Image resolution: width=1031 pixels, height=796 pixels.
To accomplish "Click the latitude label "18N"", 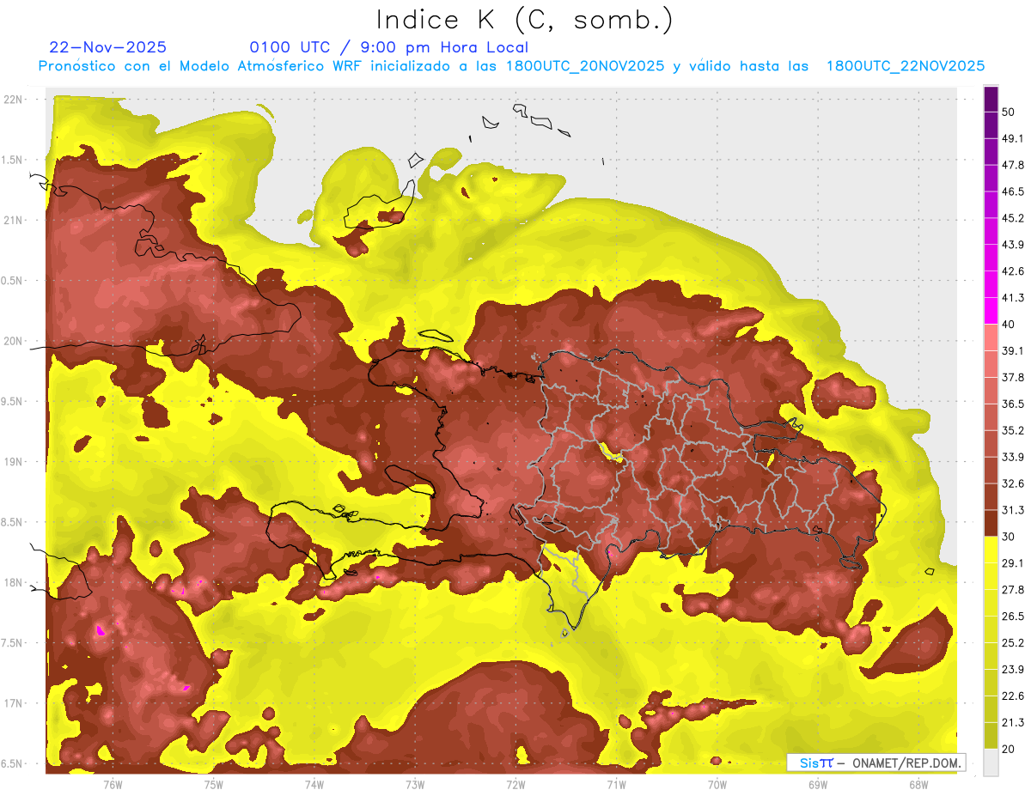I will pyautogui.click(x=13, y=582).
